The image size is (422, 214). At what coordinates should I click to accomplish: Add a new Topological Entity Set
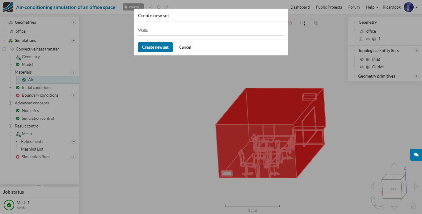tap(416, 50)
